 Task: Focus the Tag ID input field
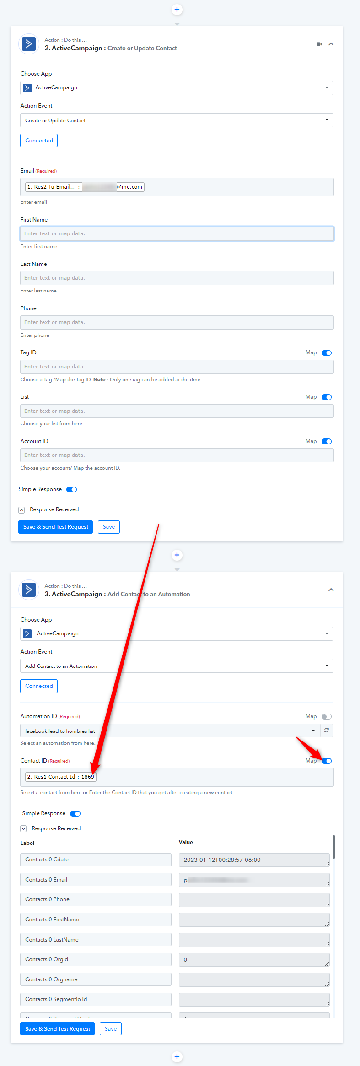click(177, 367)
